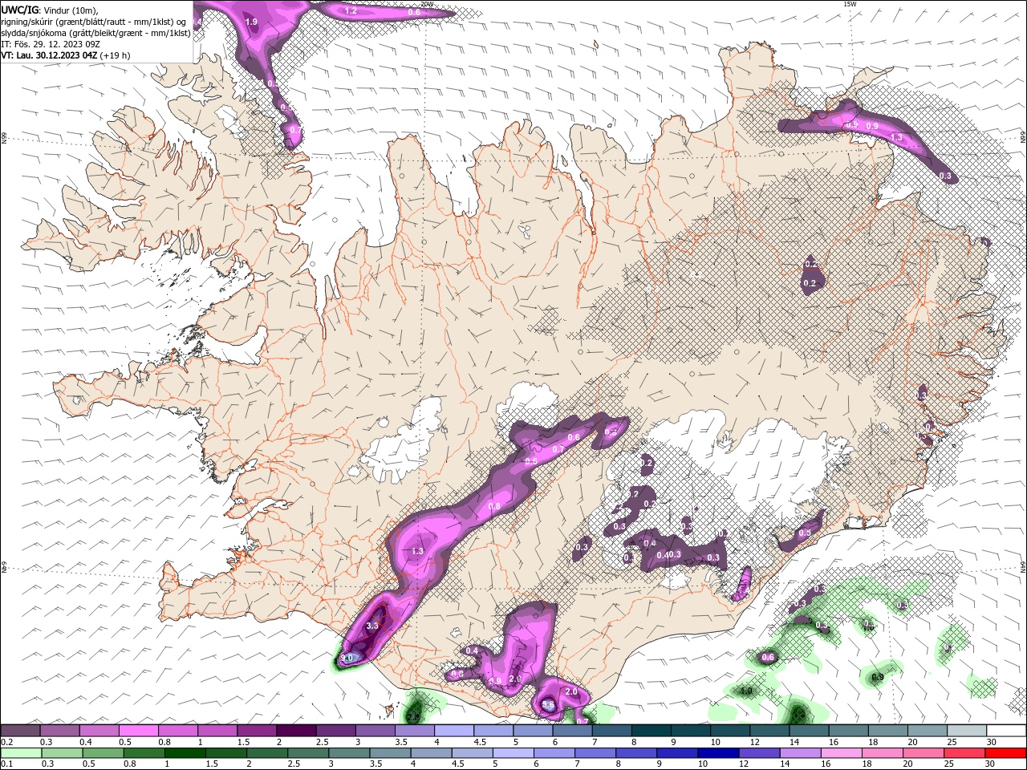1027x770 pixels.
Task: Click the '0.1' label starting the bottom legend row
Action: click(x=6, y=764)
